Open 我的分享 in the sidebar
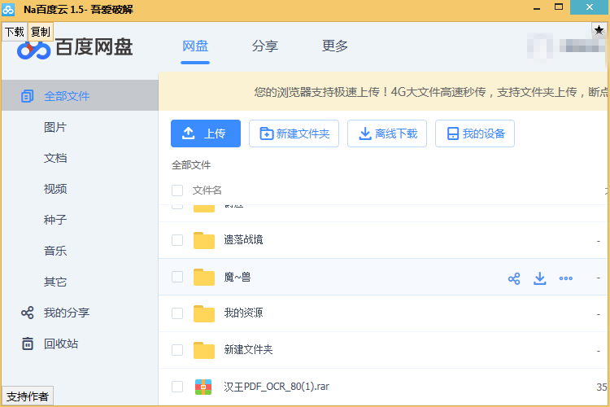The image size is (610, 407). tap(66, 313)
